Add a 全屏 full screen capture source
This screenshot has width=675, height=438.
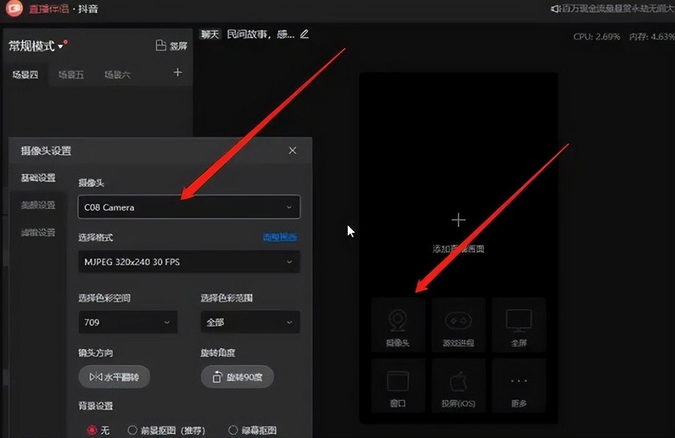point(519,324)
